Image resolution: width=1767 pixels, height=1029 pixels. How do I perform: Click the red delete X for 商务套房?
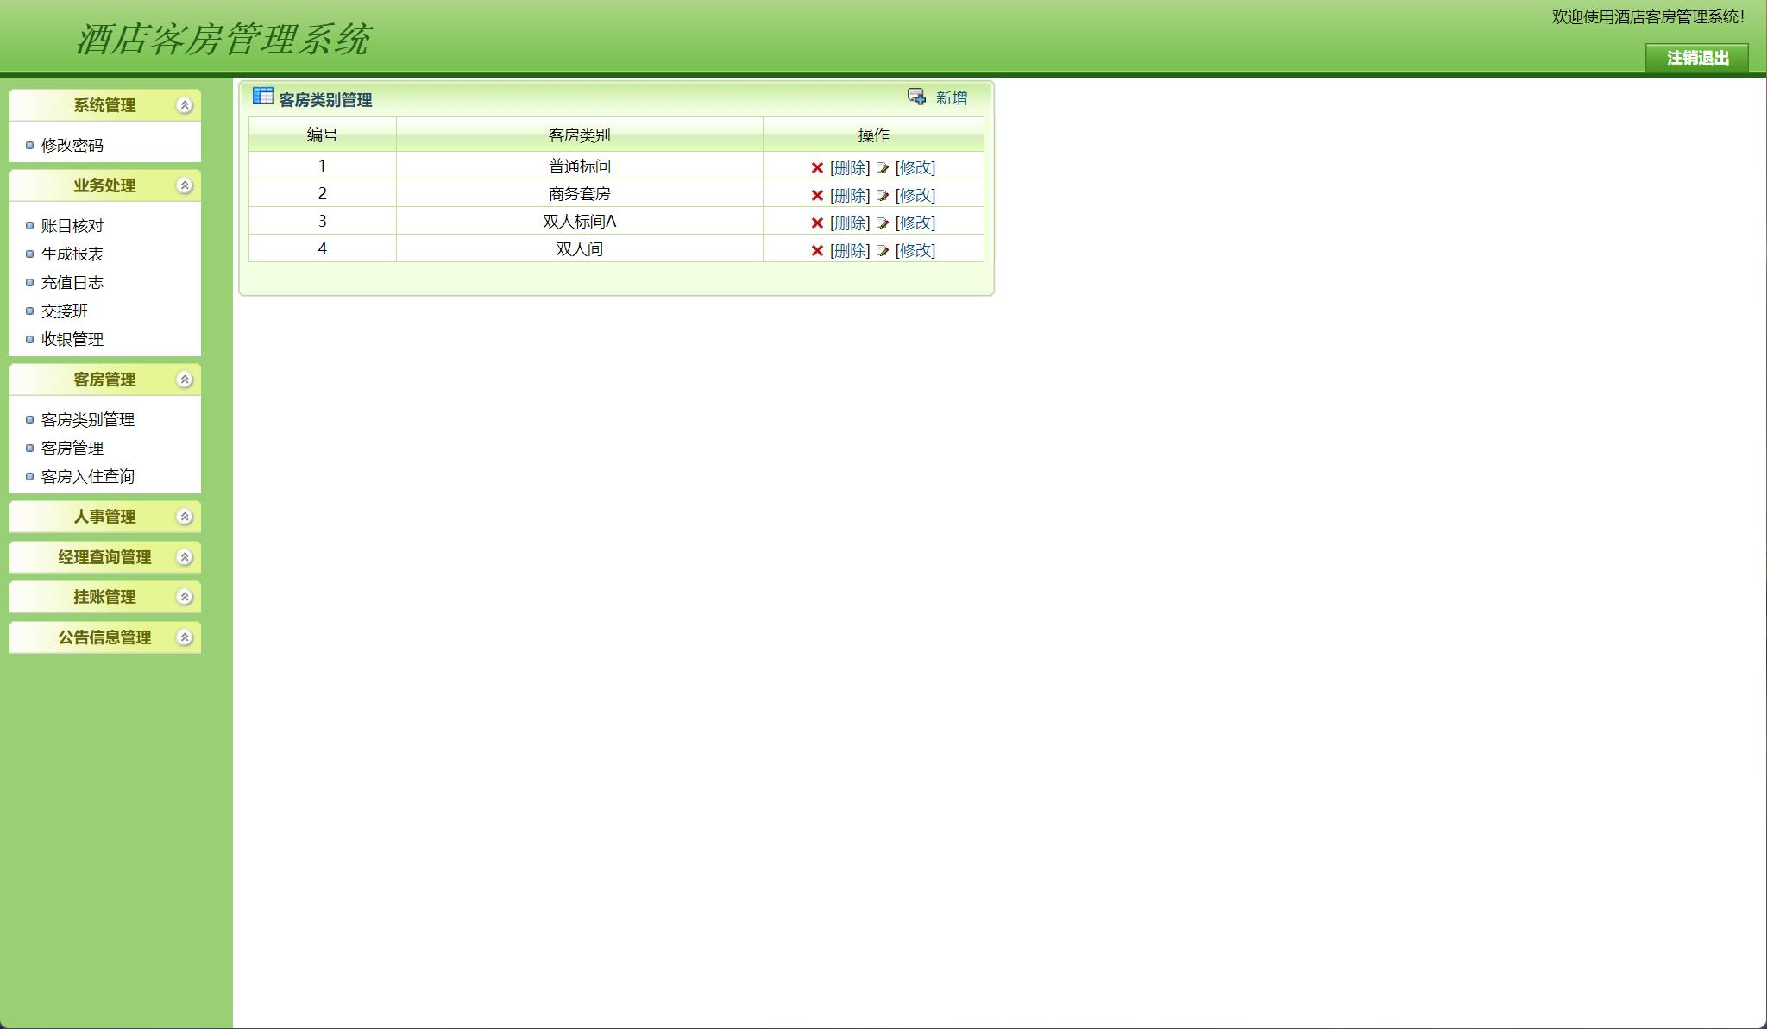(817, 196)
